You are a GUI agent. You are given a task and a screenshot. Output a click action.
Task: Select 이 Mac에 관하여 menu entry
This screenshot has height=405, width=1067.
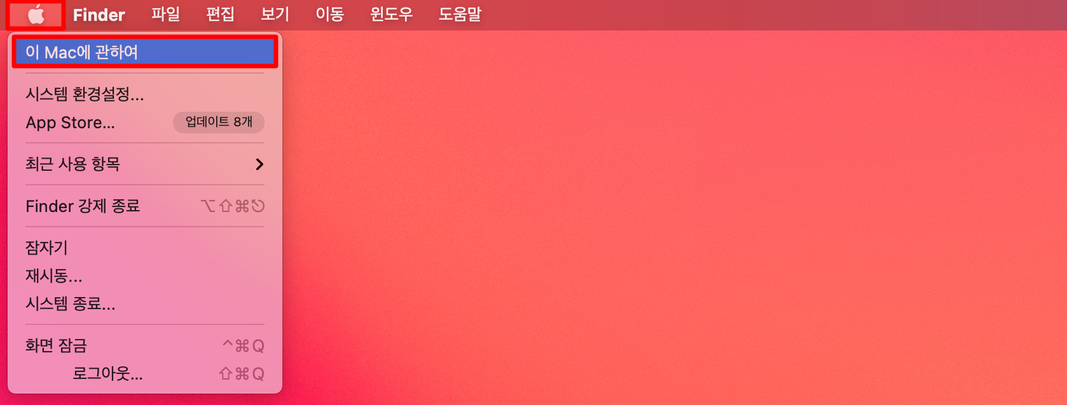coord(145,52)
